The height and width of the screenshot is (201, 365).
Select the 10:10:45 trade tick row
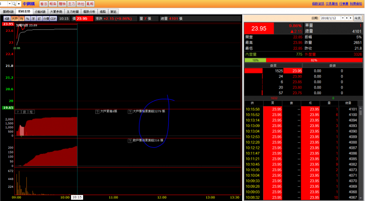coord(302,164)
